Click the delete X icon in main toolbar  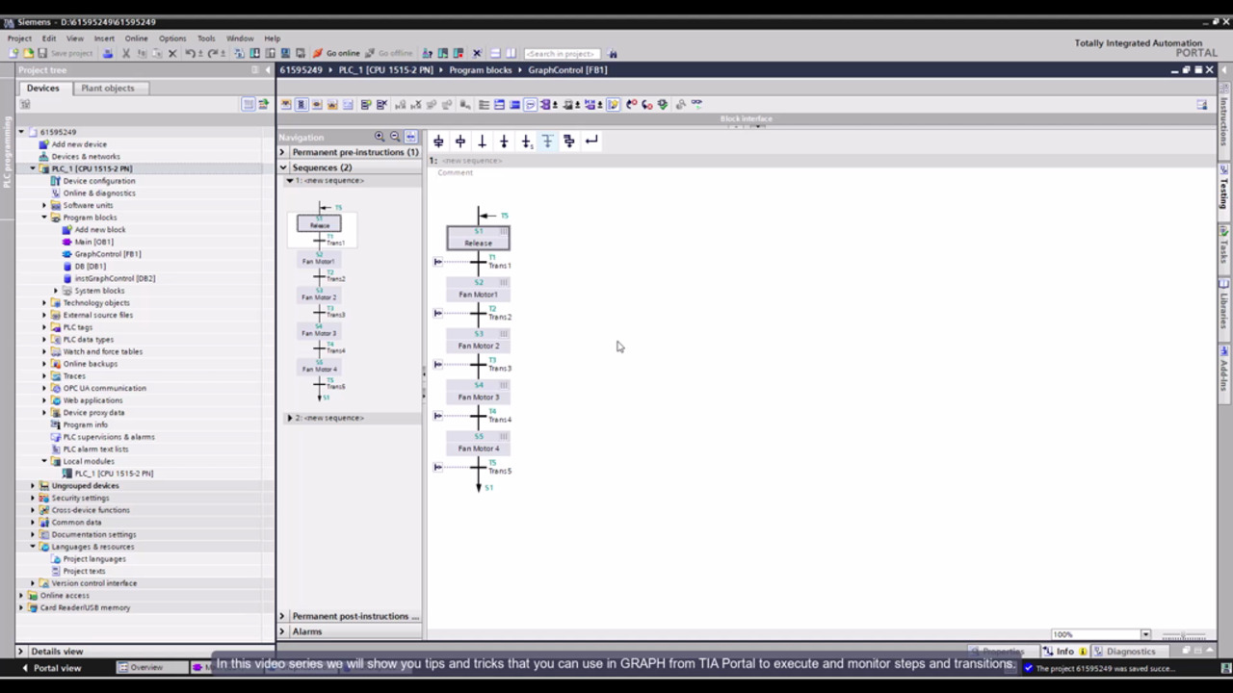pos(172,53)
